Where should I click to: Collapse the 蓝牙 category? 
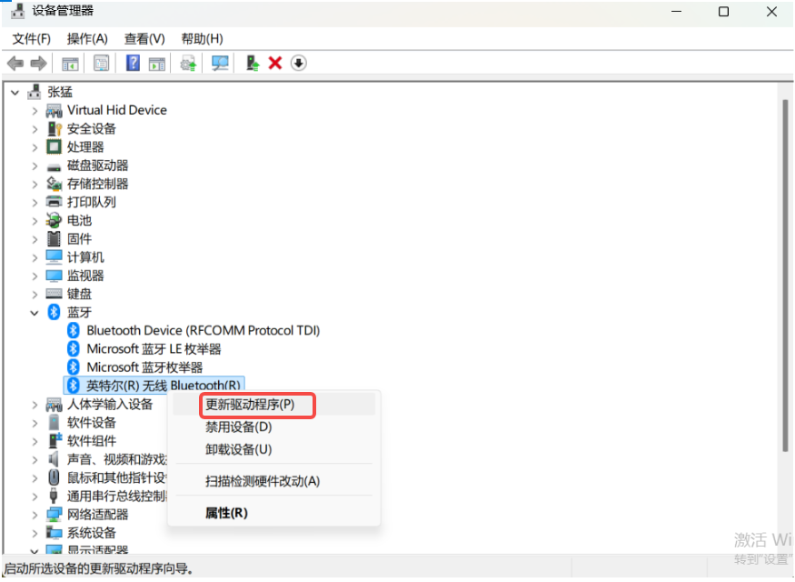click(x=35, y=312)
